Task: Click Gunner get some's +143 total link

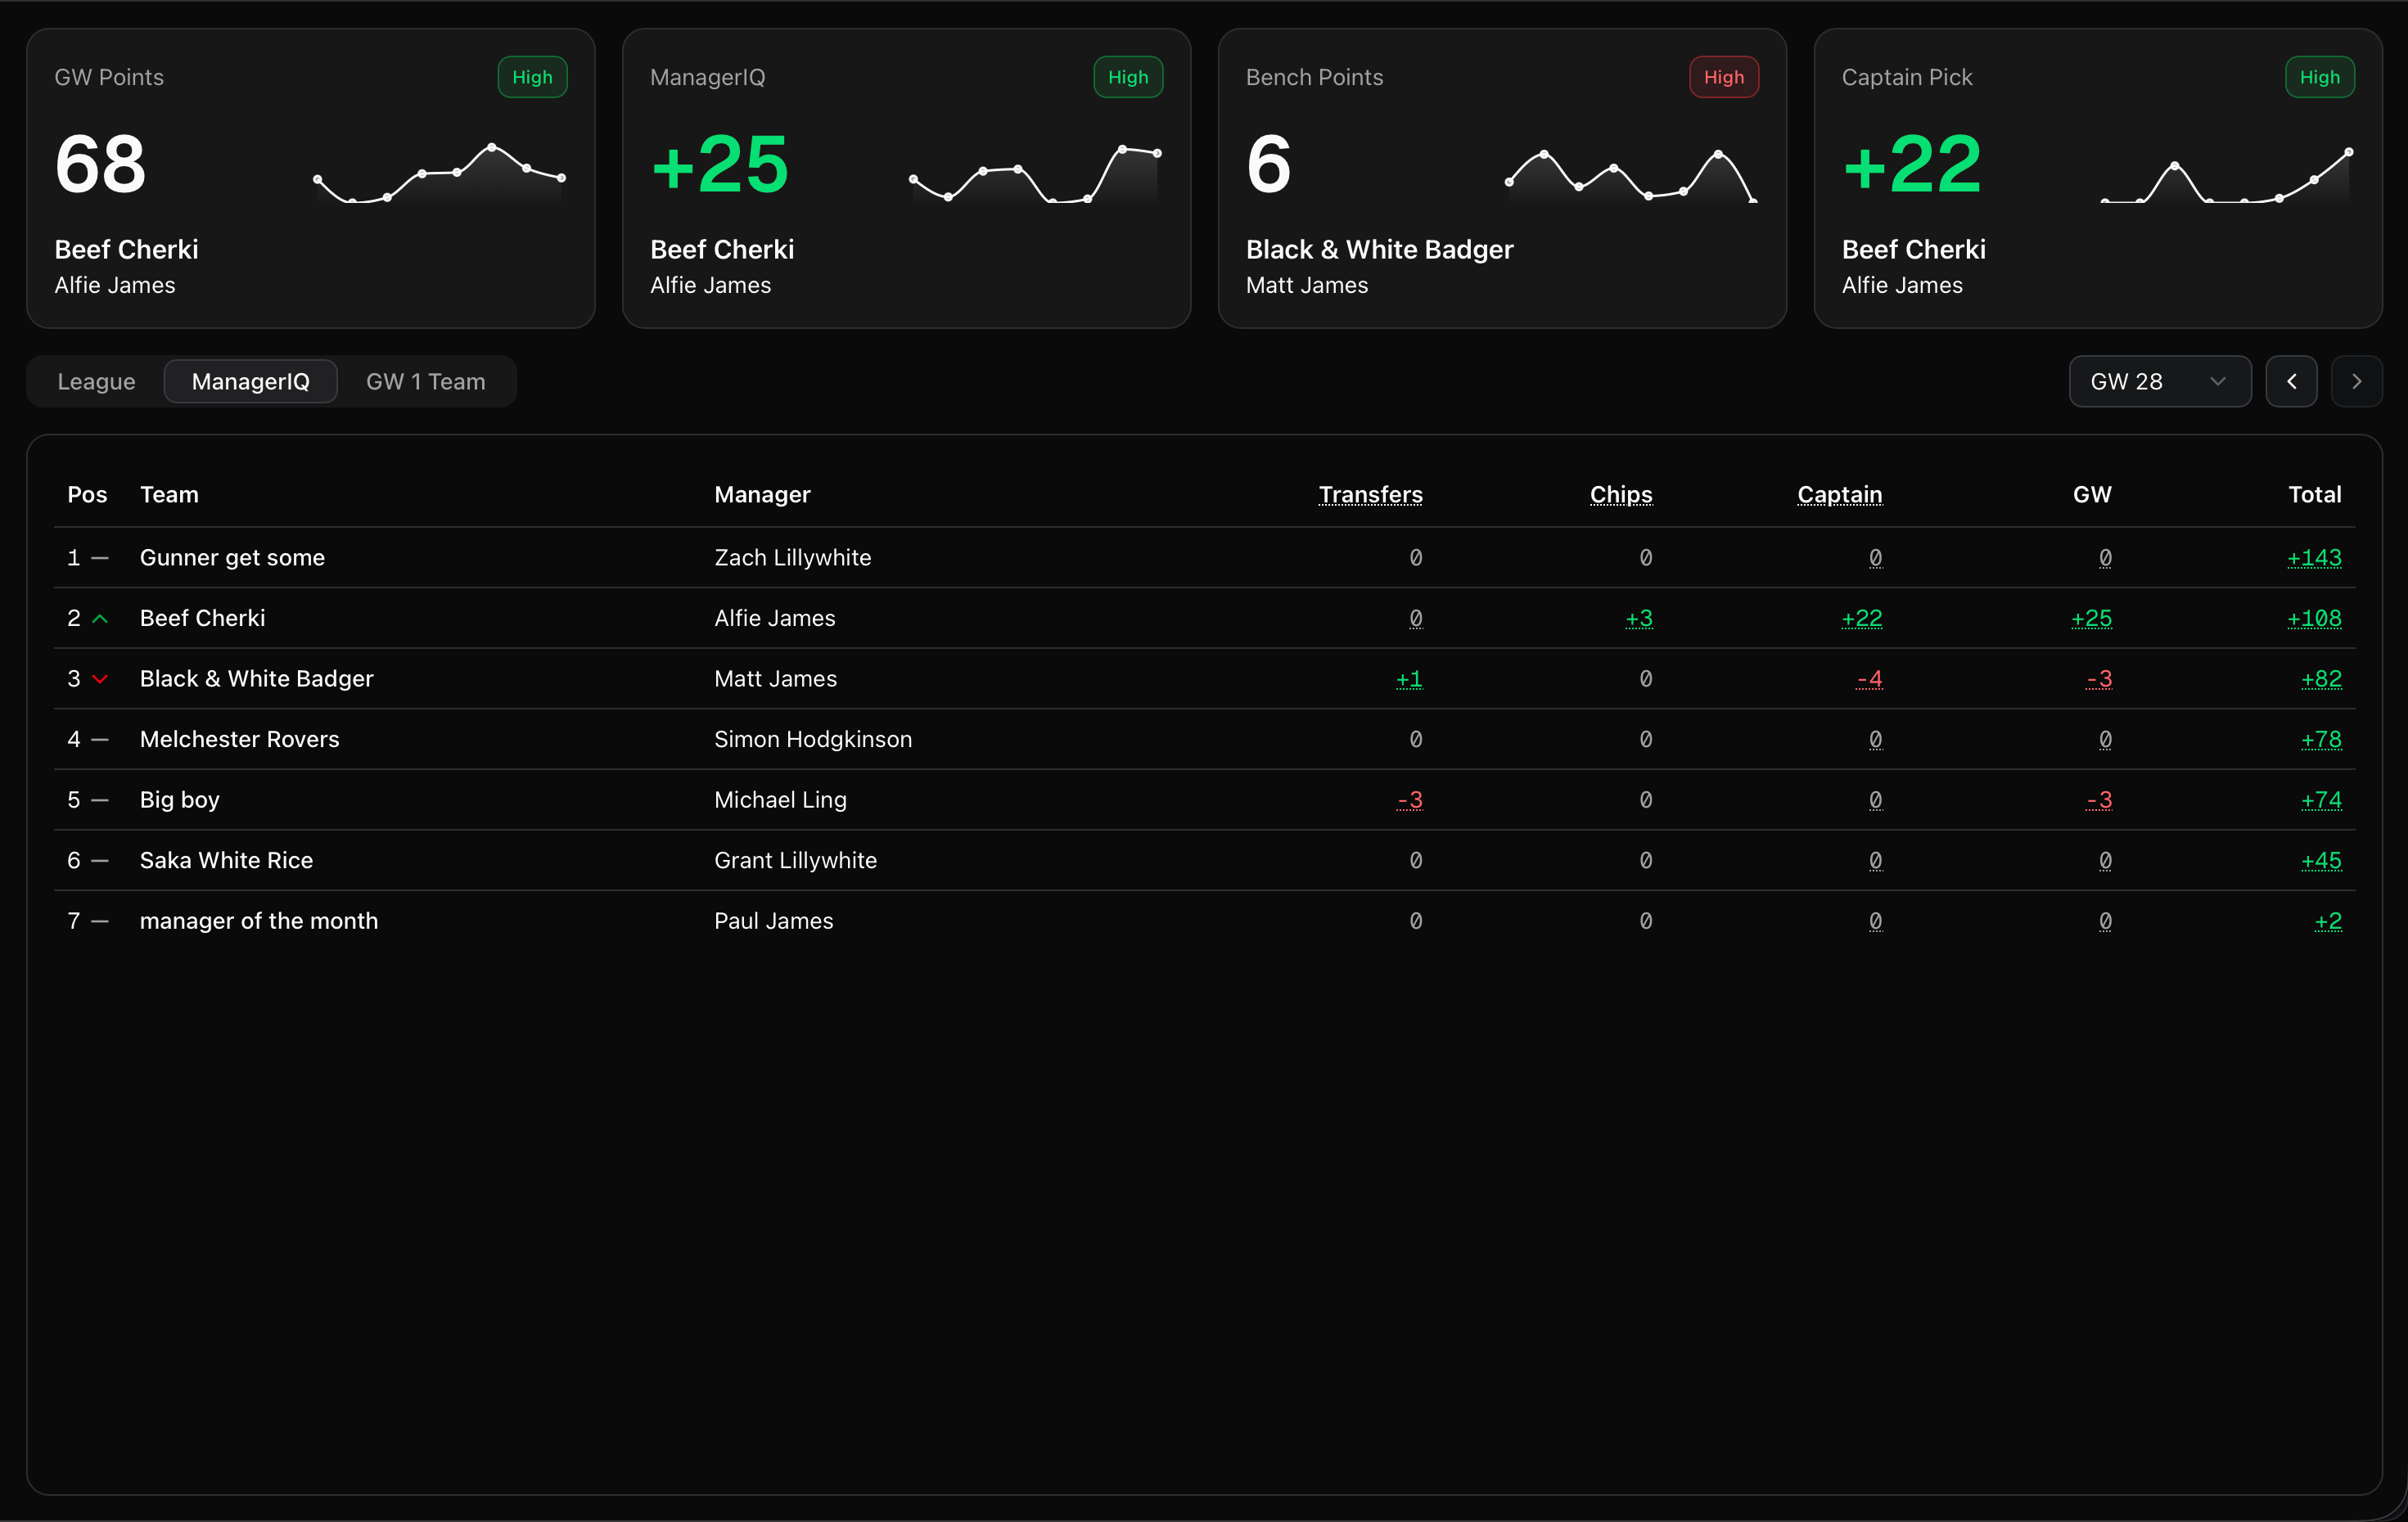Action: [x=2314, y=558]
